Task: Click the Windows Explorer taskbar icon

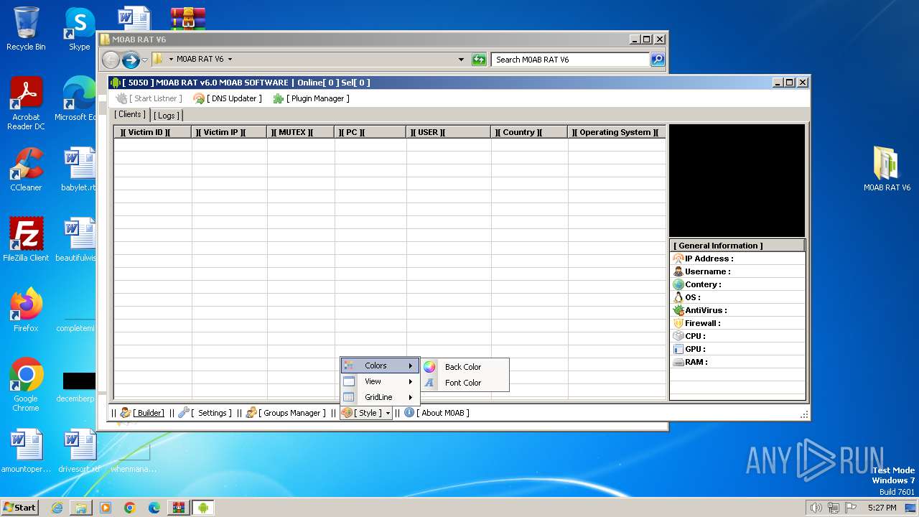Action: click(81, 508)
